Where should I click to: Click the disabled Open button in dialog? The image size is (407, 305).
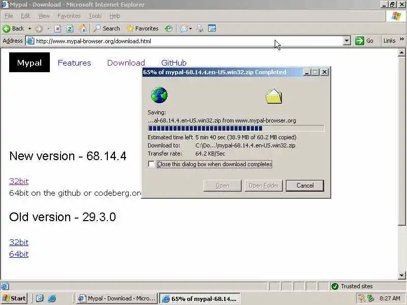pos(222,186)
